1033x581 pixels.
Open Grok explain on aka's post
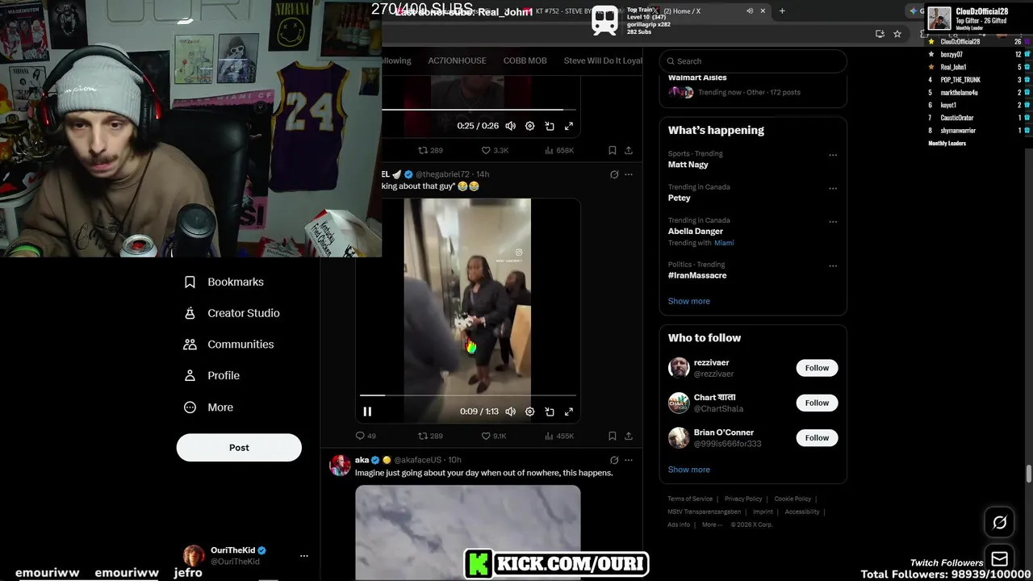click(614, 460)
